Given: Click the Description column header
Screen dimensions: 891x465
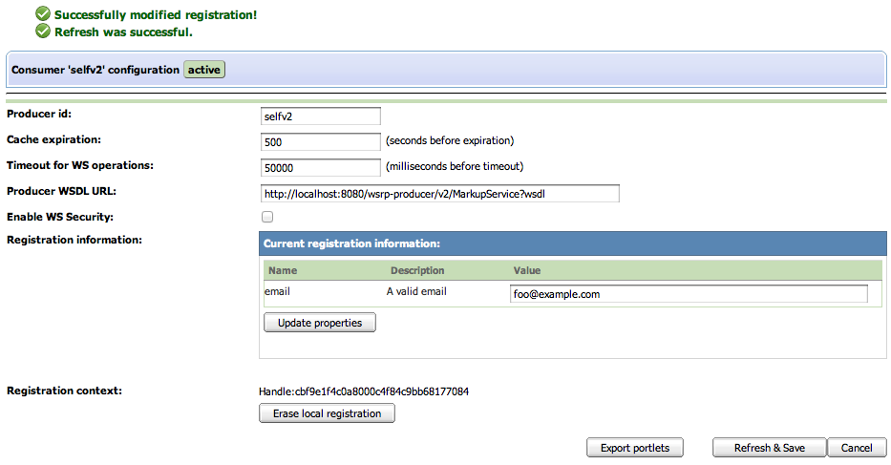Looking at the screenshot, I should [x=417, y=270].
